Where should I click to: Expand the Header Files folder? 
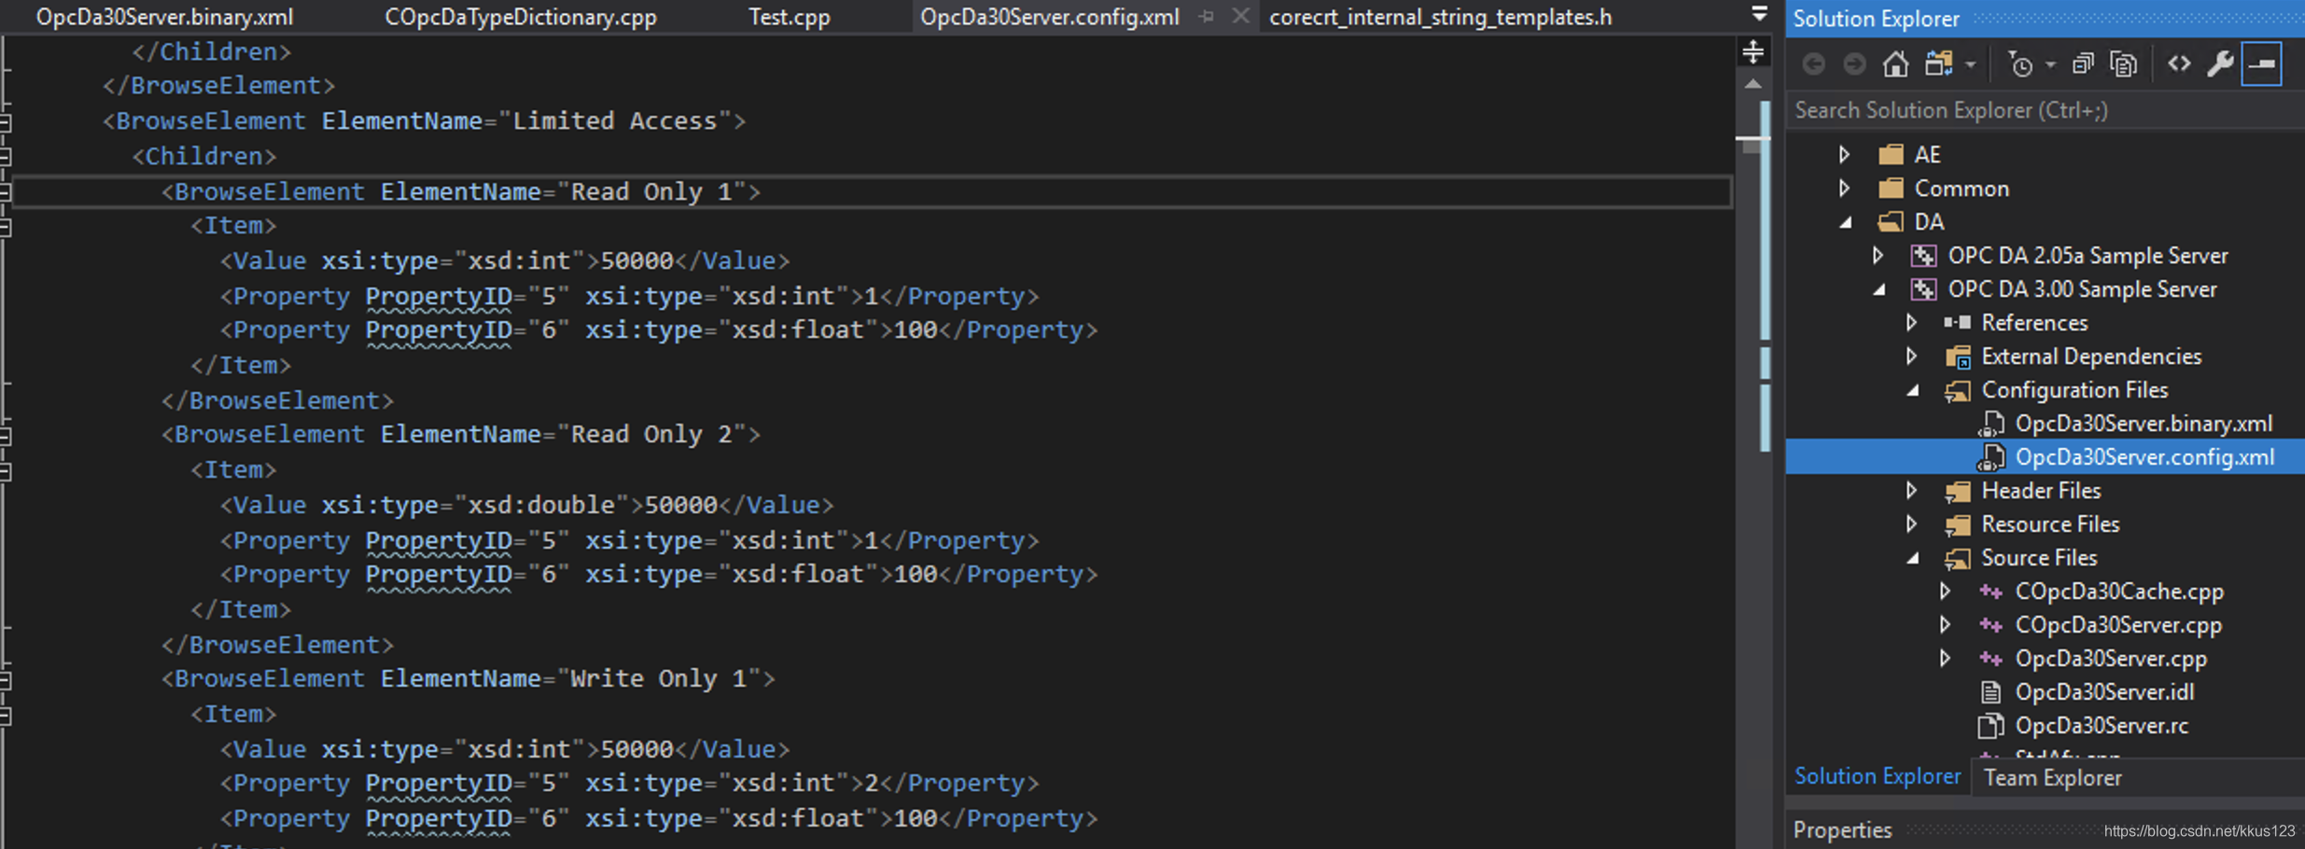point(1911,491)
